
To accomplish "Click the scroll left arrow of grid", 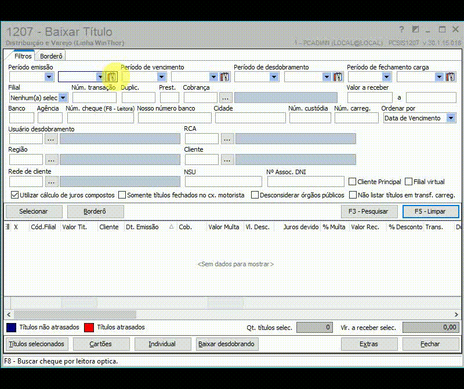I will pos(9,314).
